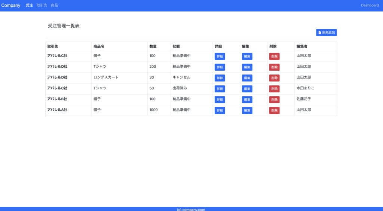This screenshot has width=383, height=211.
Task: View 詳細 for アパレルC社 帽子 order
Action: [220, 56]
